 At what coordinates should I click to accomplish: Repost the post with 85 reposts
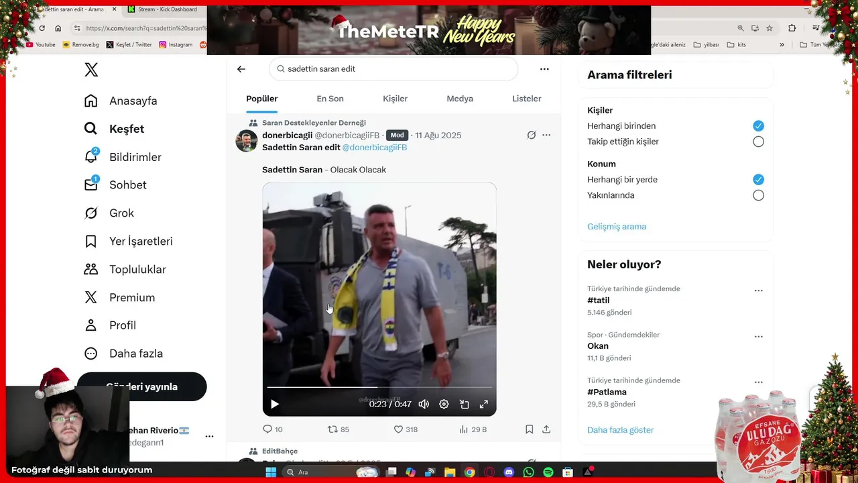click(x=338, y=429)
